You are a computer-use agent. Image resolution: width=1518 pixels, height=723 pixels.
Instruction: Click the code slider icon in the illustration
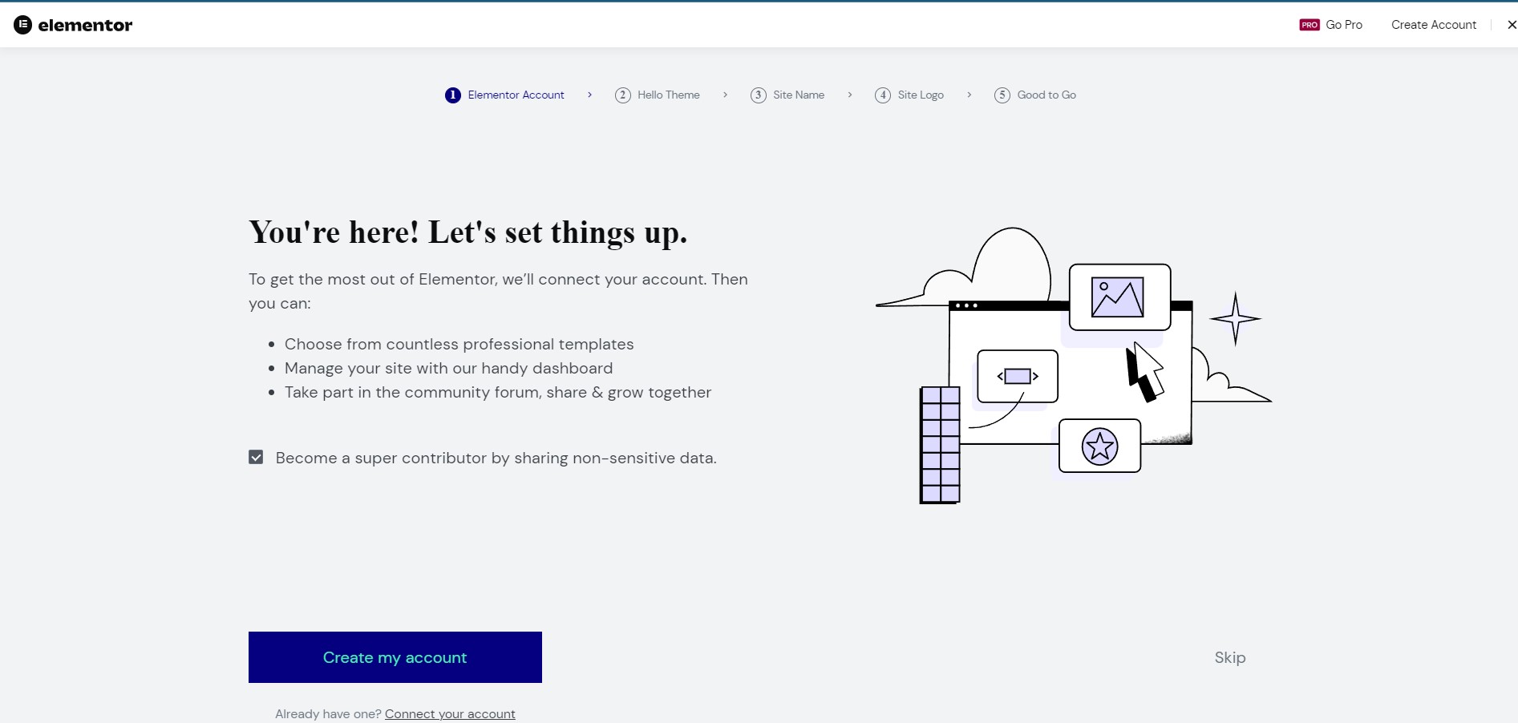point(1017,376)
